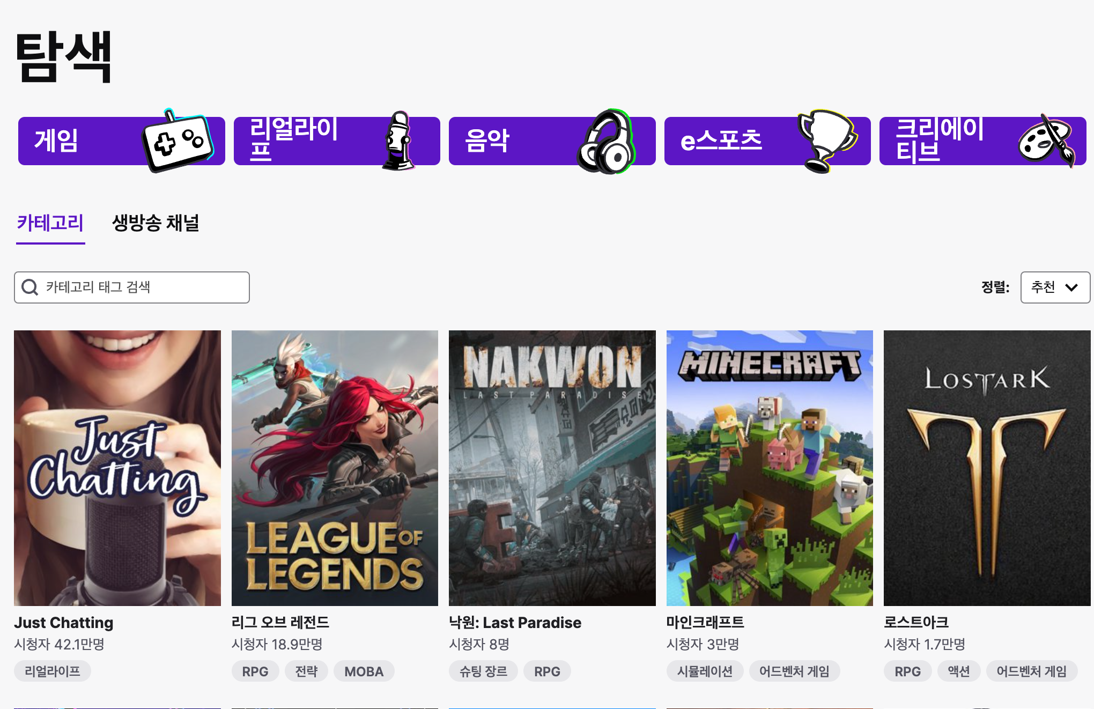Click the search magnifier icon
The height and width of the screenshot is (709, 1094).
(29, 287)
